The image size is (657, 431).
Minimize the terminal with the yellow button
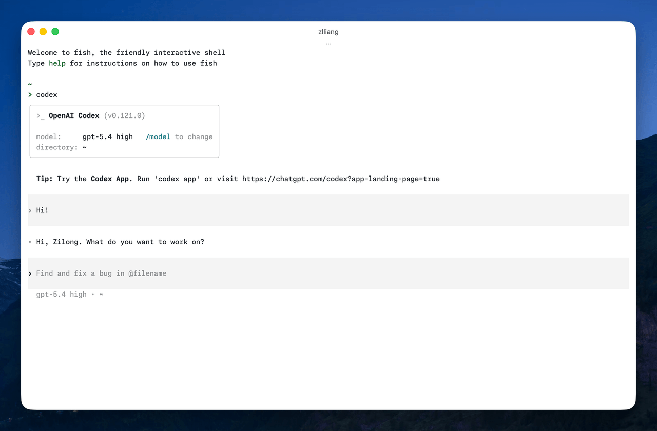click(43, 32)
